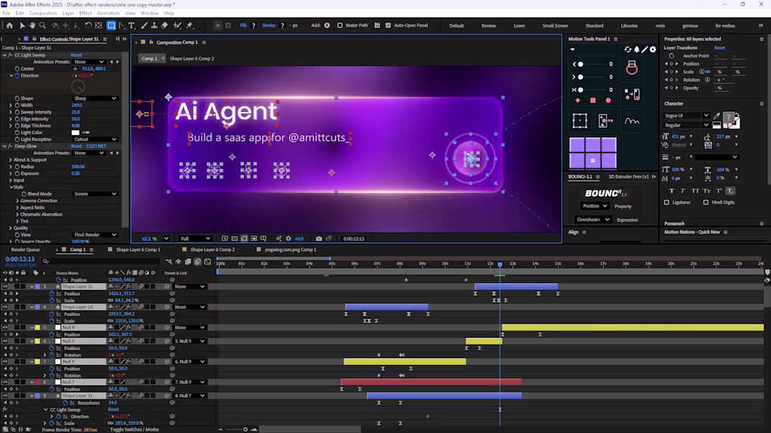The image size is (771, 433).
Task: Select the Hand tool in toolbar
Action: click(33, 25)
